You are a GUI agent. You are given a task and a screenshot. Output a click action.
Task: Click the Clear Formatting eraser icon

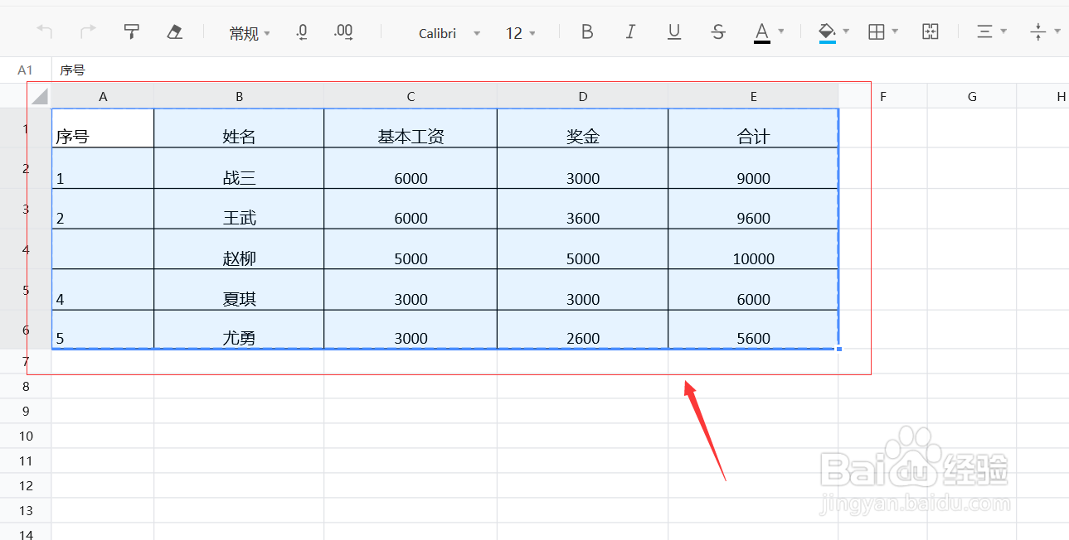click(175, 31)
